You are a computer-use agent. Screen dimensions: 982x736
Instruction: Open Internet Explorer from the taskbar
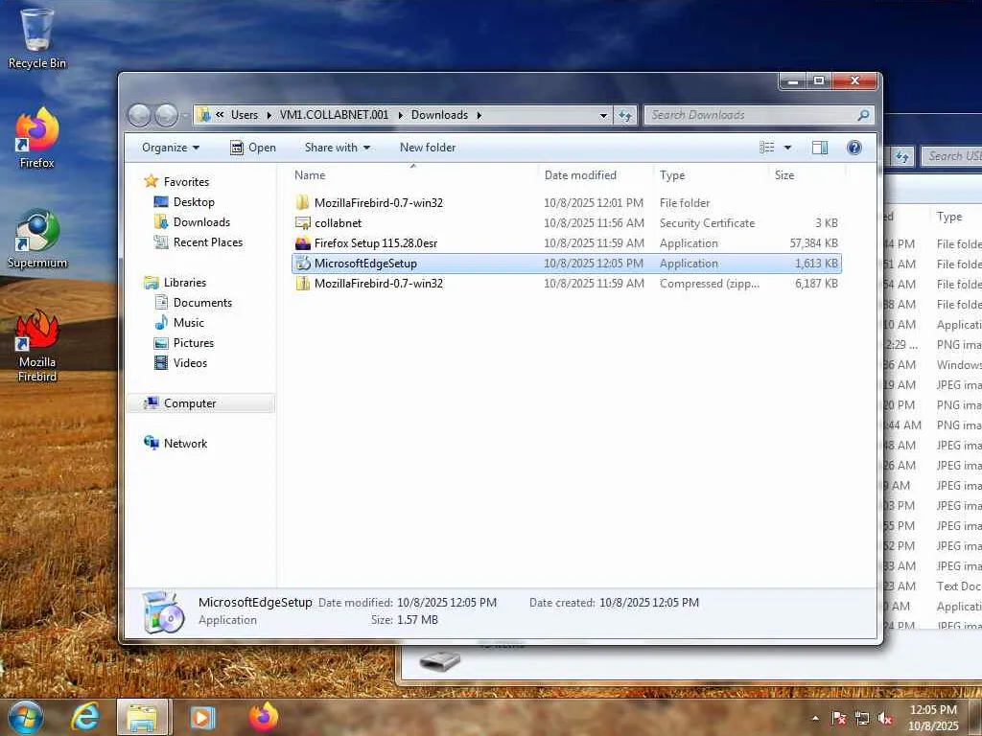pos(85,717)
